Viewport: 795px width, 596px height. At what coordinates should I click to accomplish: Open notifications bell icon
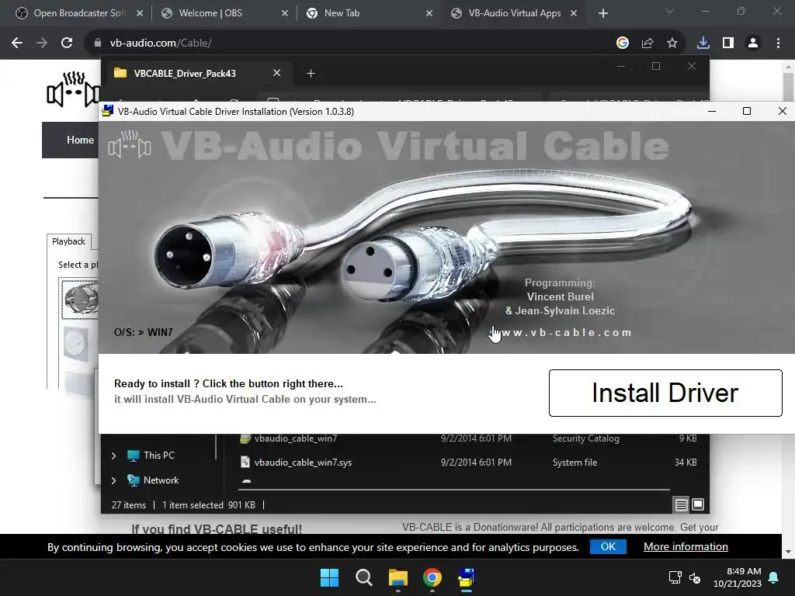point(774,577)
